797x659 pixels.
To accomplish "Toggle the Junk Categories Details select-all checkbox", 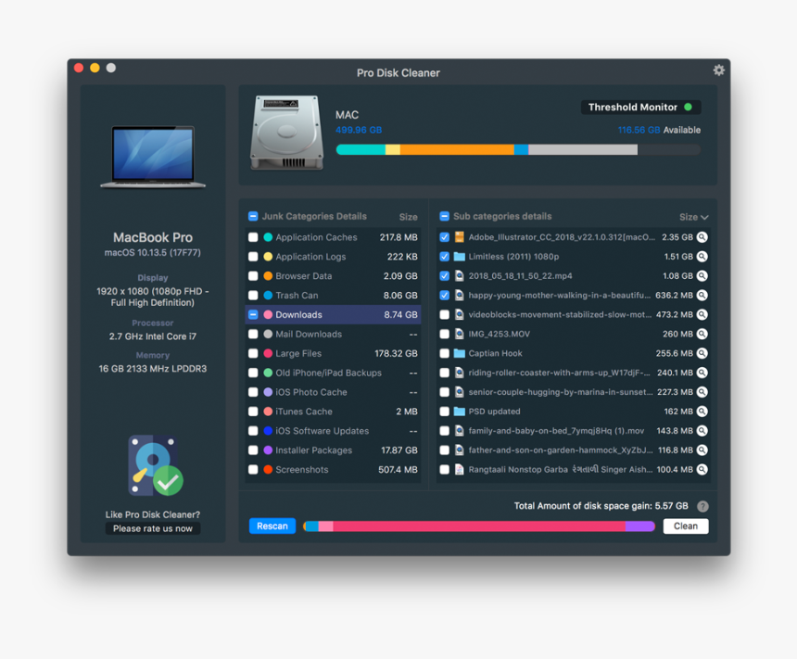I will point(253,216).
